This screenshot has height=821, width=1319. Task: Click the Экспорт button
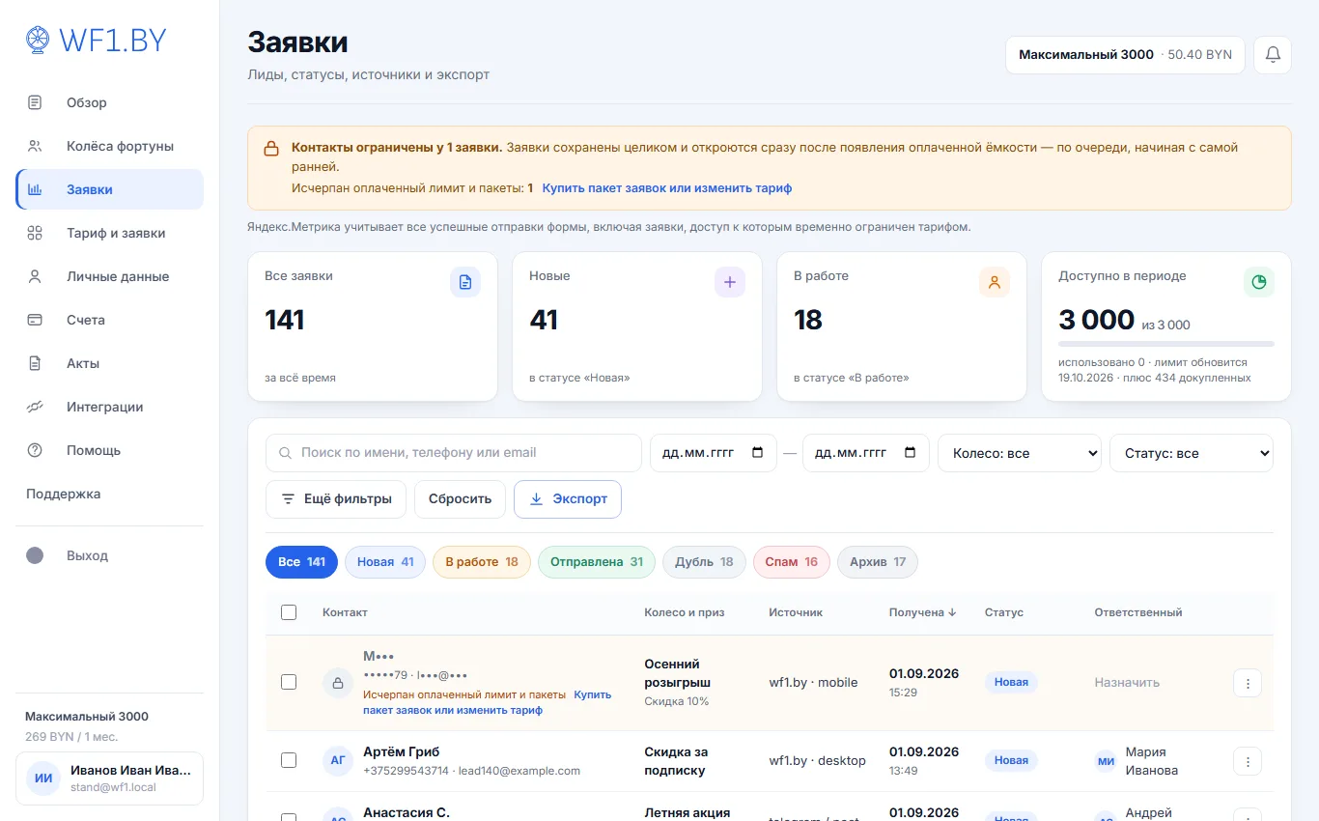coord(568,499)
